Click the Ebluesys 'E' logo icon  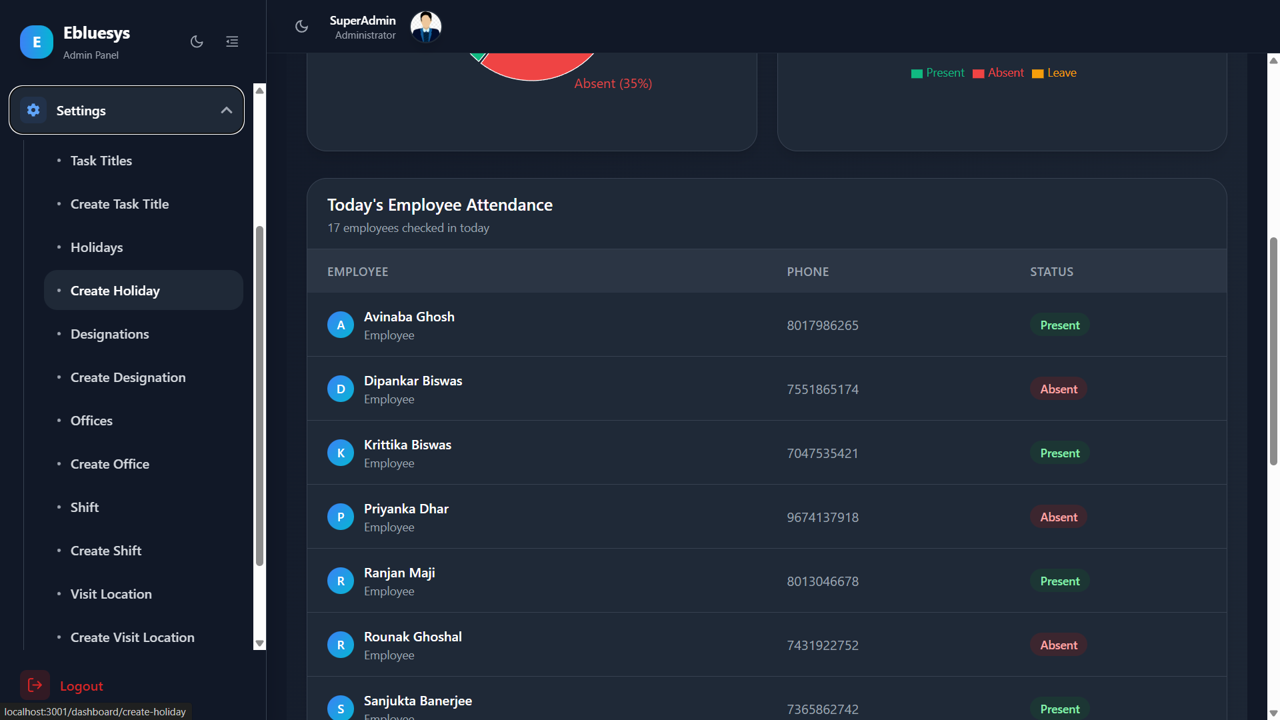[x=37, y=42]
